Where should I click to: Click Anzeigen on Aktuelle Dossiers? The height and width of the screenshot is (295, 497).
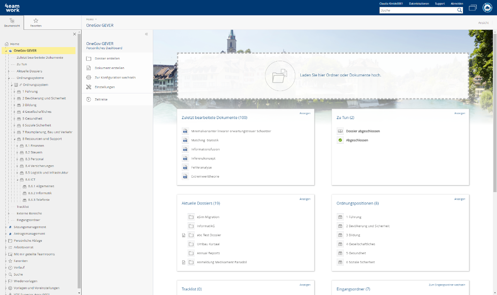pos(305,199)
